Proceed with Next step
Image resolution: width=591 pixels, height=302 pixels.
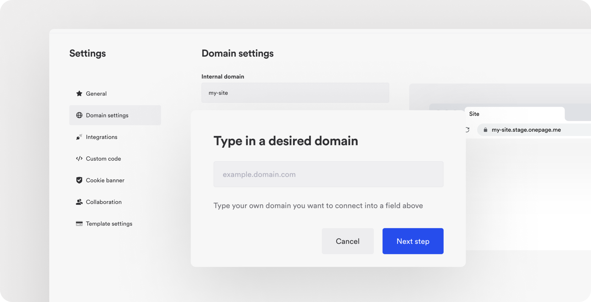point(413,241)
